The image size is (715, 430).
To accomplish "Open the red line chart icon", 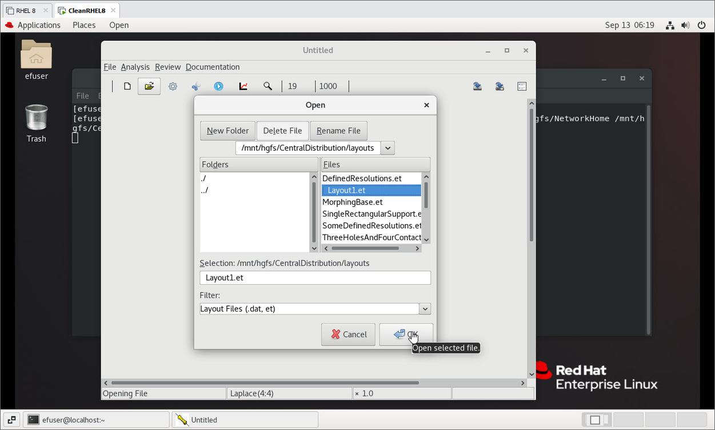I will point(243,86).
